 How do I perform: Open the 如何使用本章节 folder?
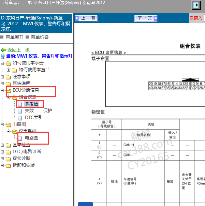(34, 70)
